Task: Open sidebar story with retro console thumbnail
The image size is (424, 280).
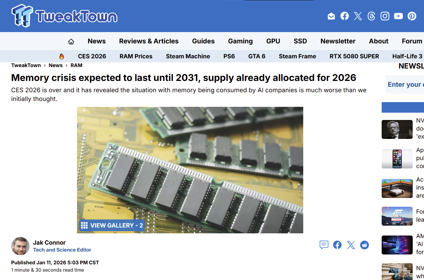Action: point(397,188)
